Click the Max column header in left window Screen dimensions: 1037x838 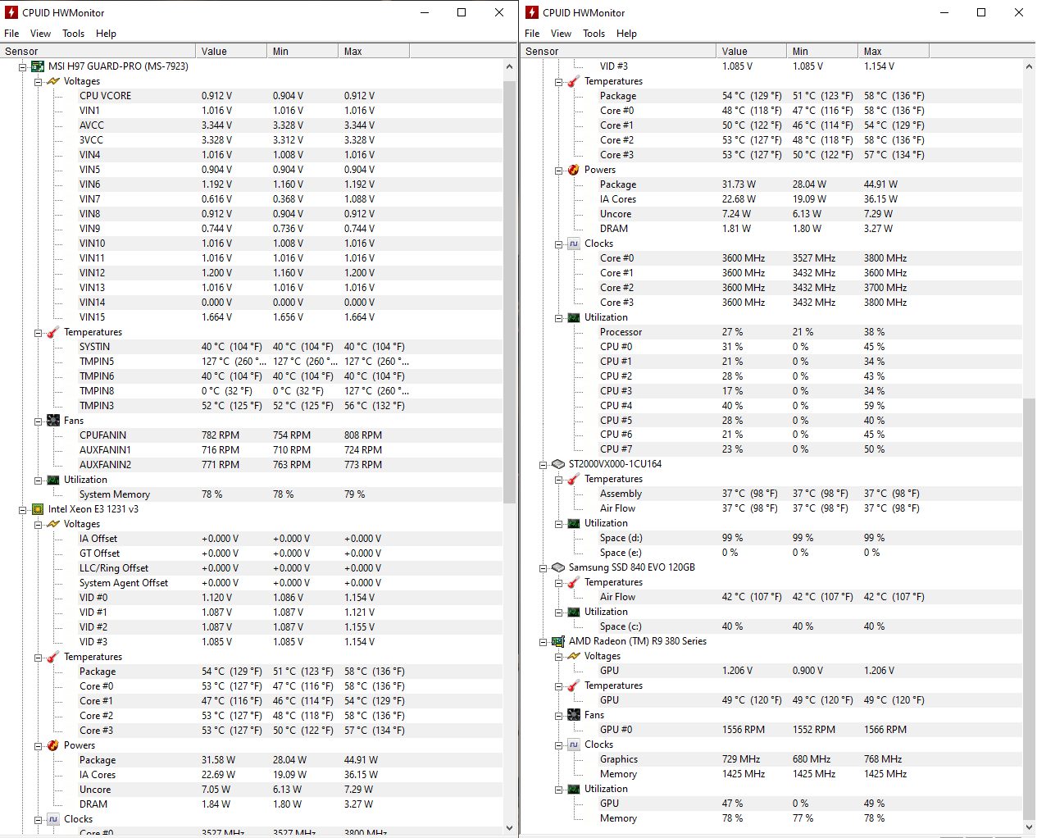click(x=373, y=51)
